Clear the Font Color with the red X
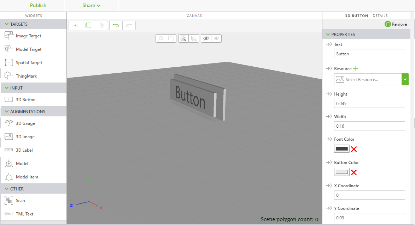Viewport: 415px width, 225px height. pyautogui.click(x=354, y=148)
